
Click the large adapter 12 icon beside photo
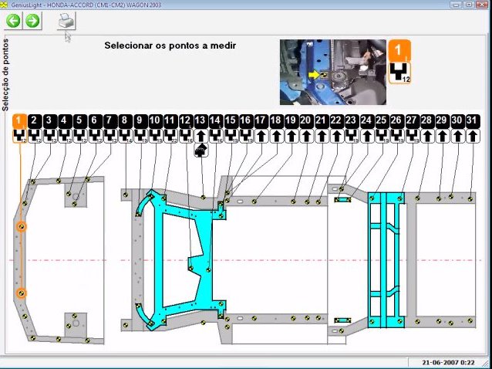point(399,73)
